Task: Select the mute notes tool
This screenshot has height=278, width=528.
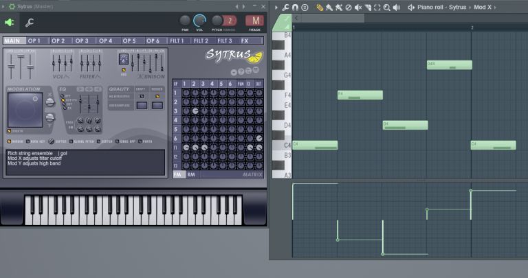Action: tap(358, 8)
